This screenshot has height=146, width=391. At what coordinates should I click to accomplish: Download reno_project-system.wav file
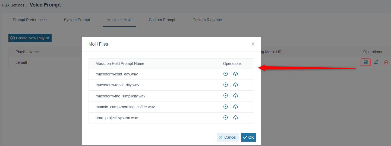236,118
